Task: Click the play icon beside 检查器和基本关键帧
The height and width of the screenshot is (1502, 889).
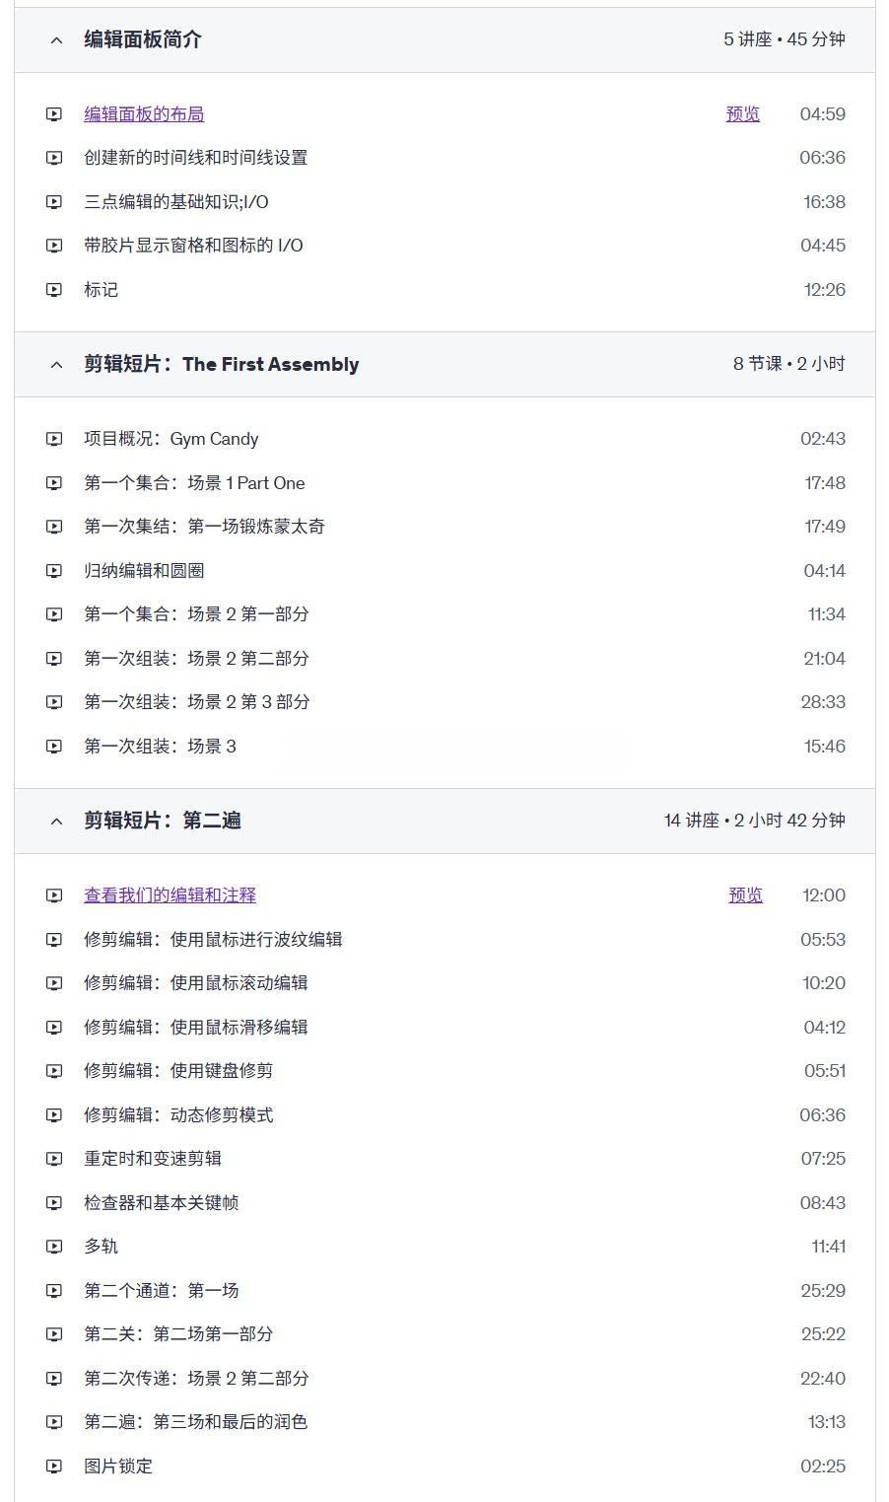Action: tap(56, 1202)
